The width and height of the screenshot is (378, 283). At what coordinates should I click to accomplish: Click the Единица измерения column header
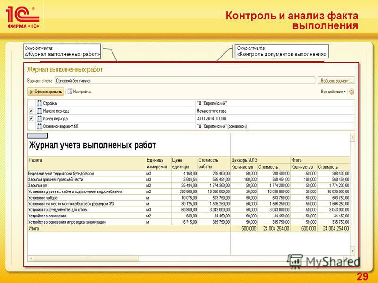[158, 163]
